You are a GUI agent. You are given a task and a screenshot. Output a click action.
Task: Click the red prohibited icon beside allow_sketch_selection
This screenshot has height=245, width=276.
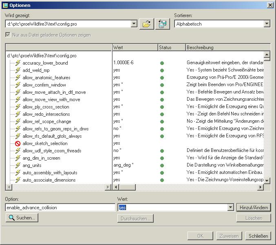coord(18,143)
